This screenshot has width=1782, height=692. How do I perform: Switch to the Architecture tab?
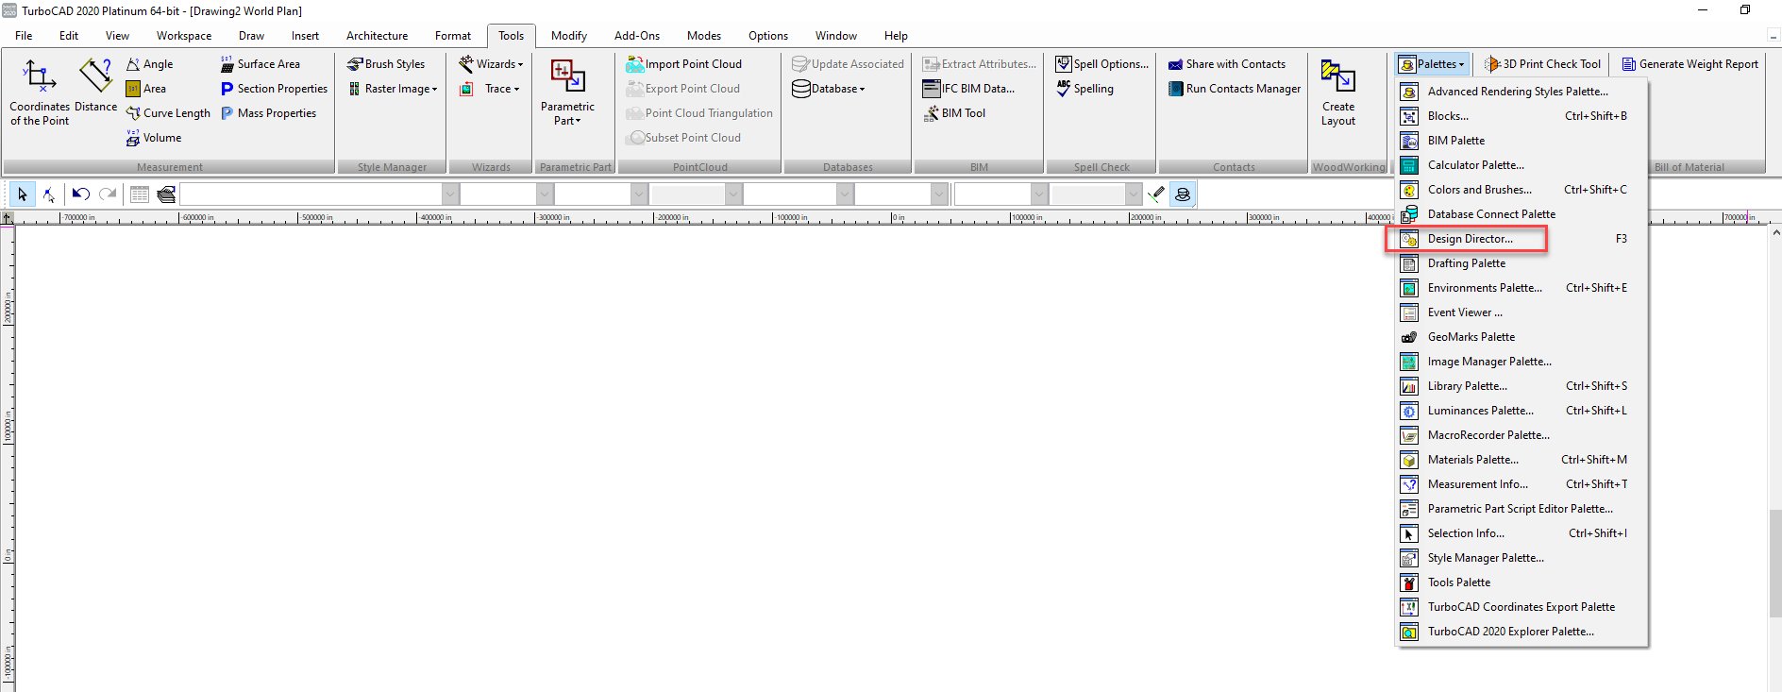378,36
